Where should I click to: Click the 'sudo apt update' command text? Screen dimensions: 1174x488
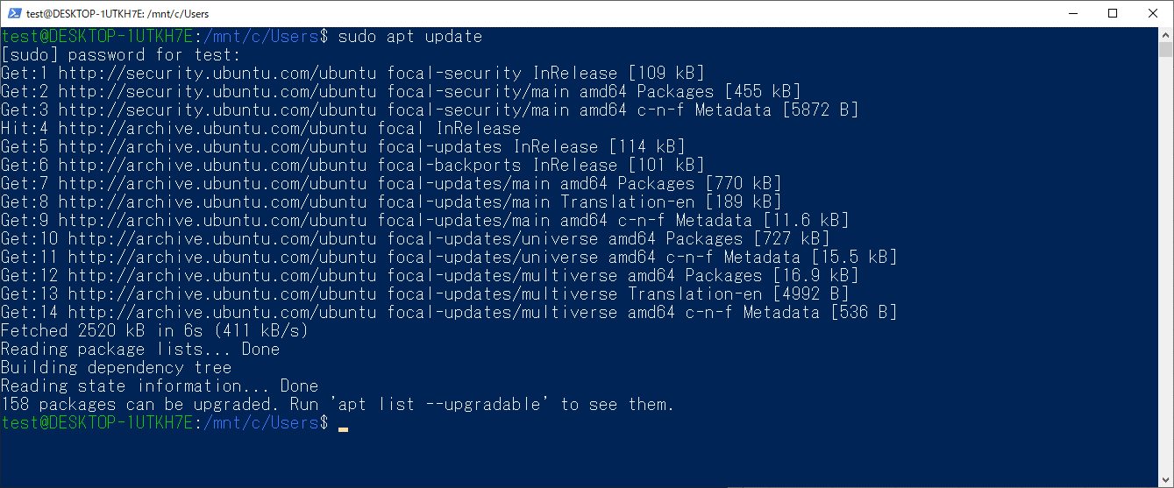pos(409,37)
